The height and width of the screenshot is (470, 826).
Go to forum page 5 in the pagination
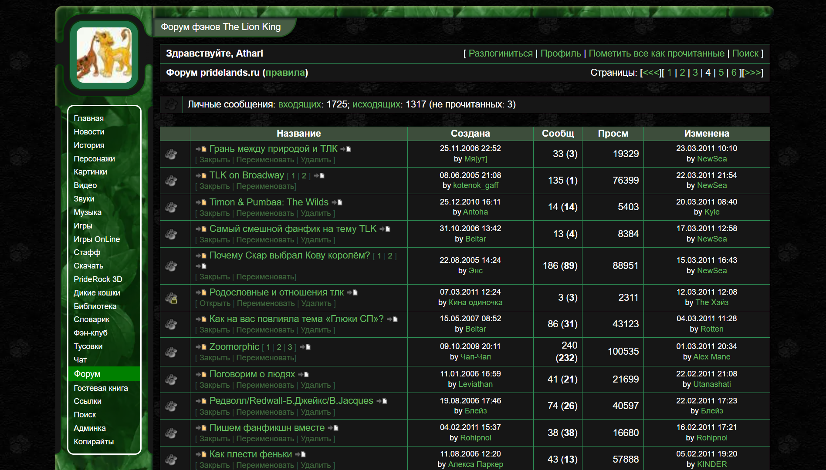click(721, 73)
